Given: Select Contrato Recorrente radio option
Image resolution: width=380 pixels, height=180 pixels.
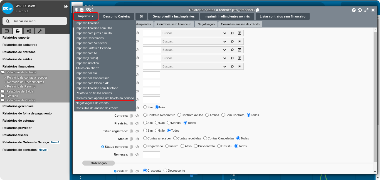Looking at the screenshot, I should [x=145, y=115].
